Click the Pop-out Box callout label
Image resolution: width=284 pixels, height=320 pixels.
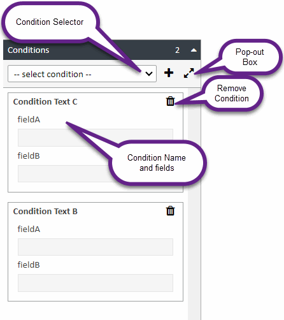point(250,57)
